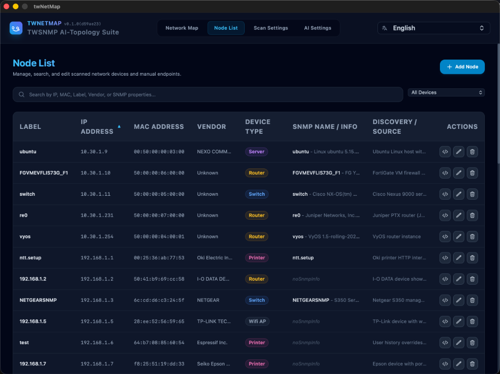
Task: Click IP address 10.30.1.231
Action: [97, 215]
